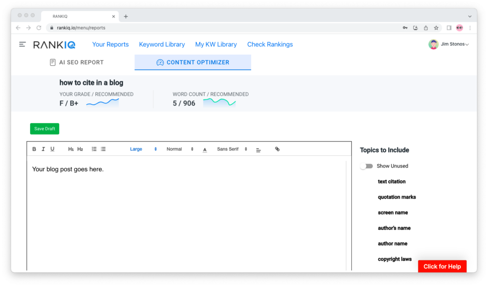Image resolution: width=488 pixels, height=286 pixels.
Task: Click into the blog post editor text
Action: (68, 169)
